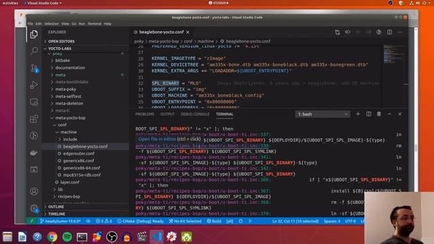Switch to the DEBUG CONSOLE panel tab
434x244 pixels.
tap(195, 114)
